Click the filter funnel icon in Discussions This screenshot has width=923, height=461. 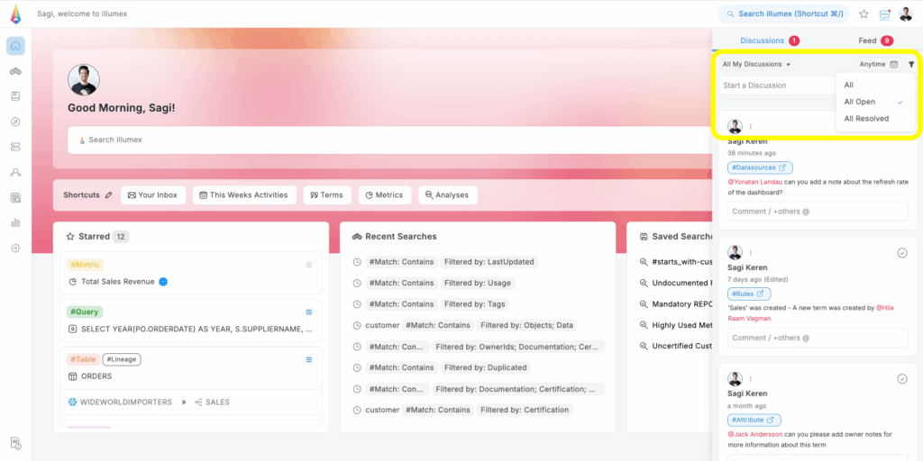[911, 65]
